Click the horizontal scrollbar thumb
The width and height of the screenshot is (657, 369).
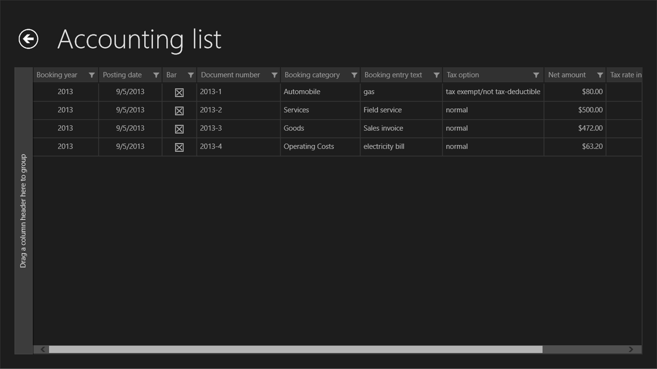[x=296, y=349]
